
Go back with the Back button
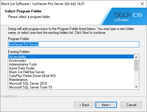point(84,105)
